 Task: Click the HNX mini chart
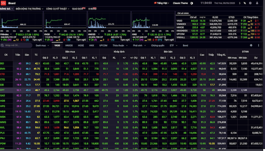(x=153, y=21)
